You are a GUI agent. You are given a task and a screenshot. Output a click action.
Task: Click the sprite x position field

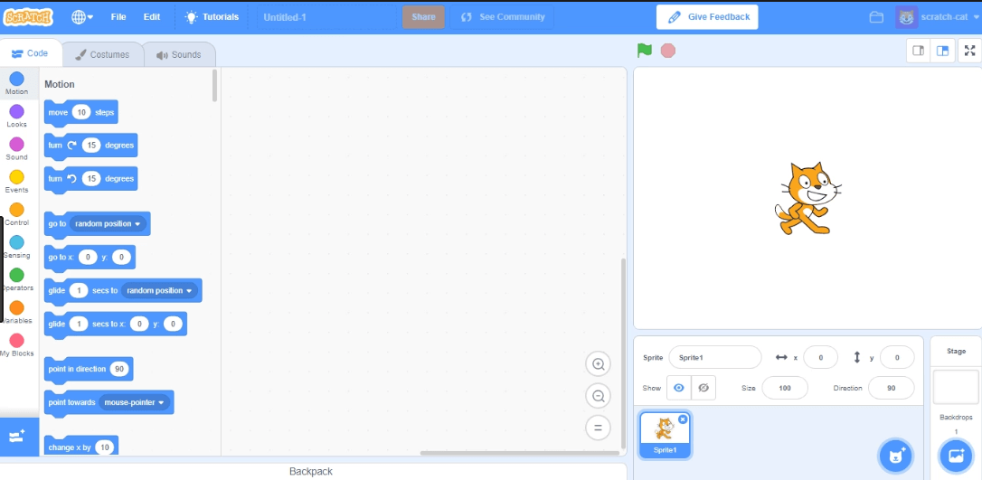point(820,357)
